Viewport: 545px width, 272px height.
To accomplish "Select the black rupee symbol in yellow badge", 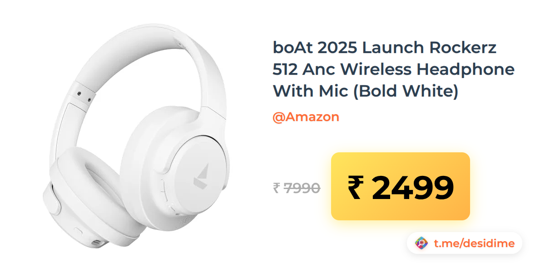I will (x=356, y=188).
